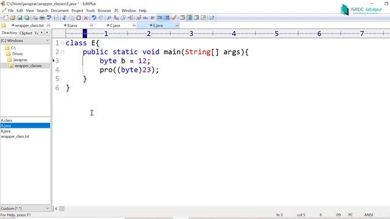Paste from clipboard toolbar icon
The width and height of the screenshot is (390, 219).
click(x=79, y=18)
